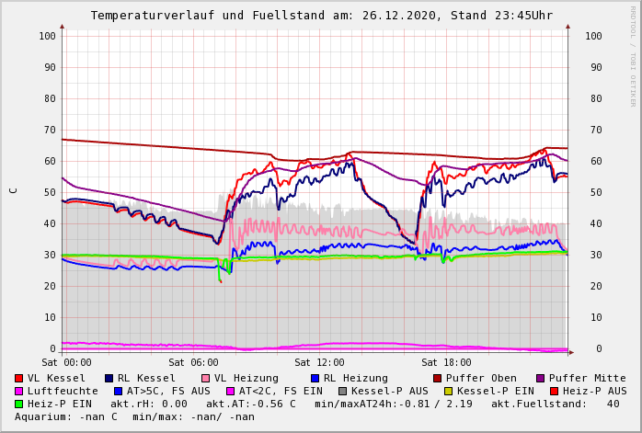Select the pink VL Heizung legend swatch

click(x=205, y=378)
